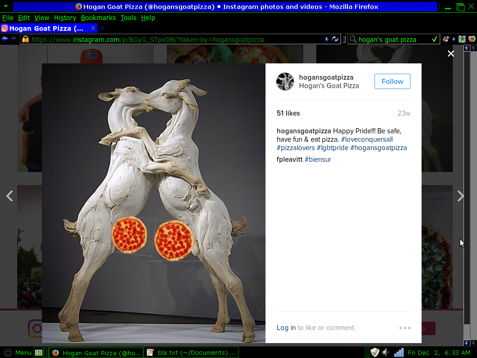Open the window menu arrow in the title bar
Screen dimensions: 477x358
pos(6,7)
